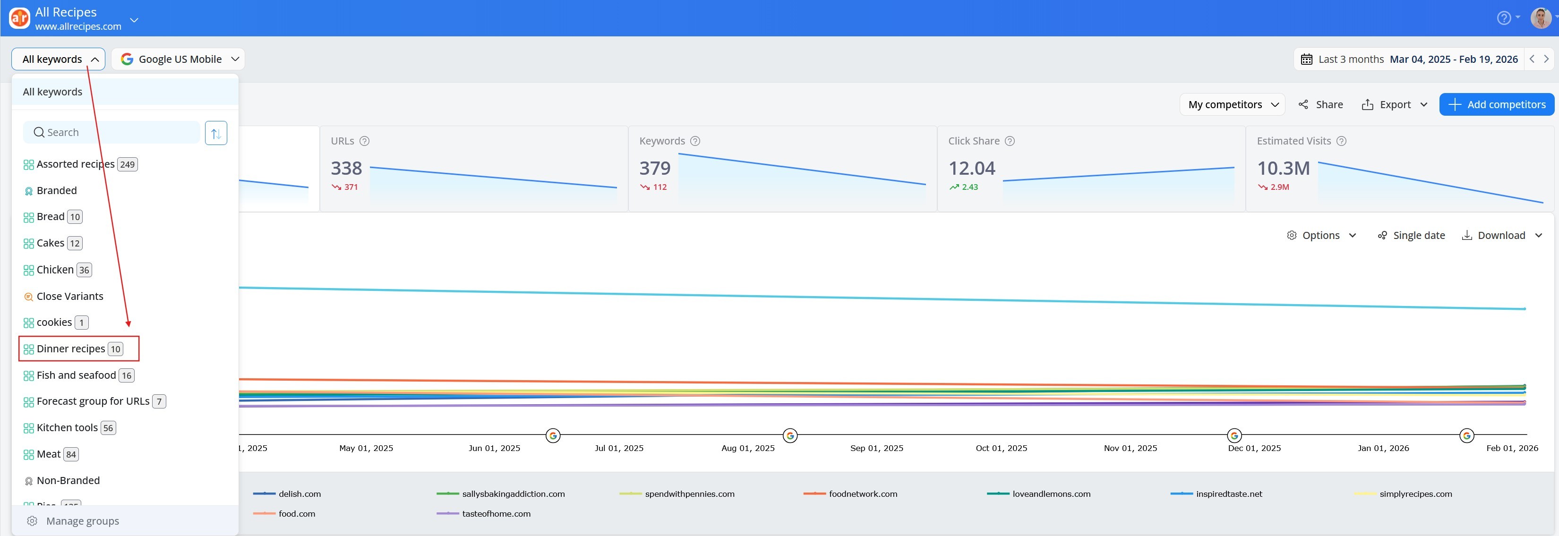Click the Share icon button
Viewport: 1559px width, 536px height.
pyautogui.click(x=1302, y=105)
